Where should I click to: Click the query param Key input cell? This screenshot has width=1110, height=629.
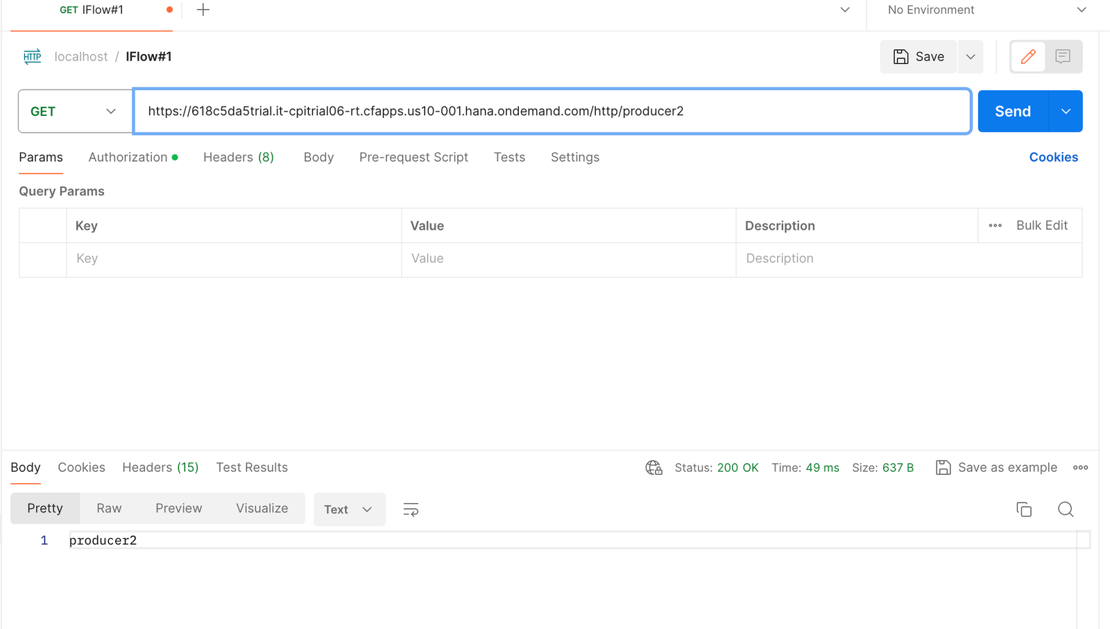(x=234, y=259)
